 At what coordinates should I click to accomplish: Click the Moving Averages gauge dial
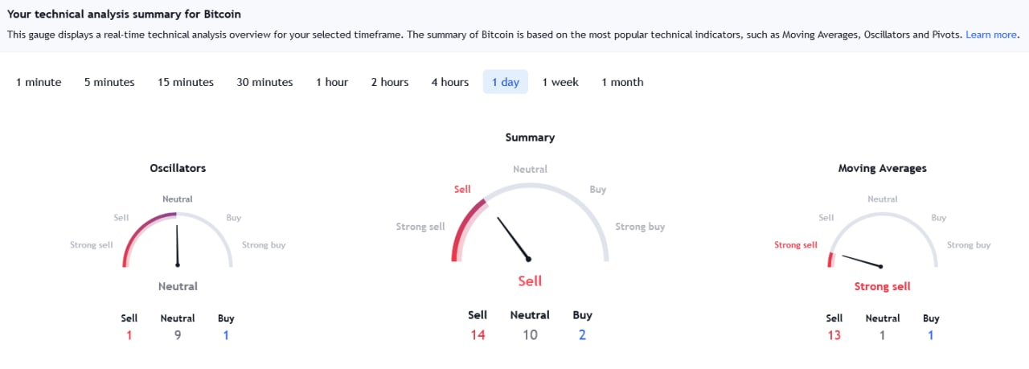pos(882,240)
